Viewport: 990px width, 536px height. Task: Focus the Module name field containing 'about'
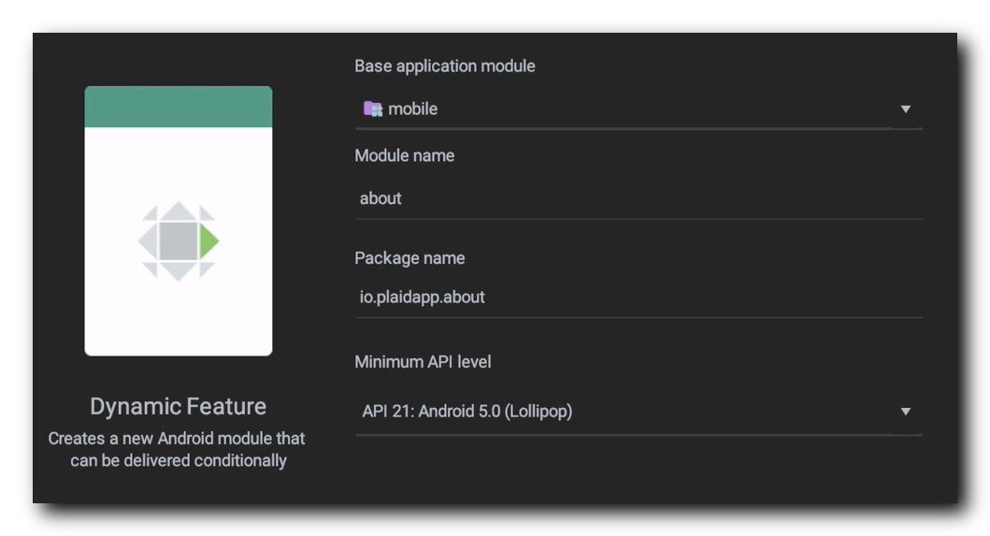click(638, 198)
